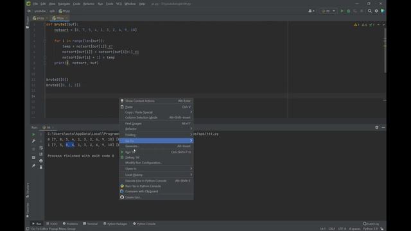
Task: Rerun program with green arrow in Run panel
Action: tap(33, 134)
